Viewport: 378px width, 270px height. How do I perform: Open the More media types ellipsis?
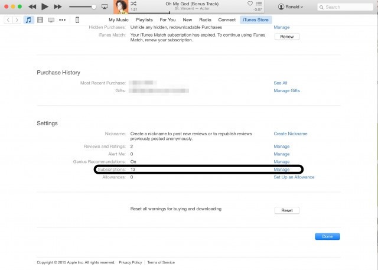click(62, 19)
